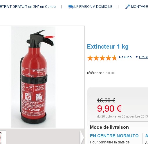Select EN CENTRE NORAUTO delivery mode
Screen dimensions: 148x144
(x=114, y=136)
